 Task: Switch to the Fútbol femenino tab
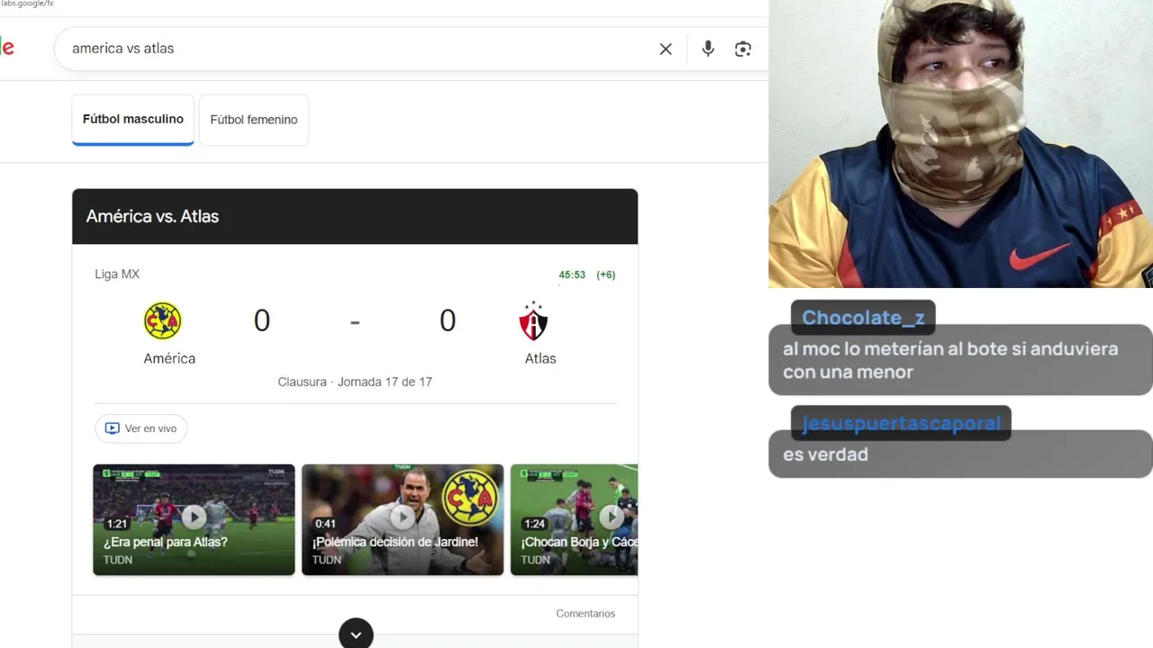pyautogui.click(x=254, y=120)
